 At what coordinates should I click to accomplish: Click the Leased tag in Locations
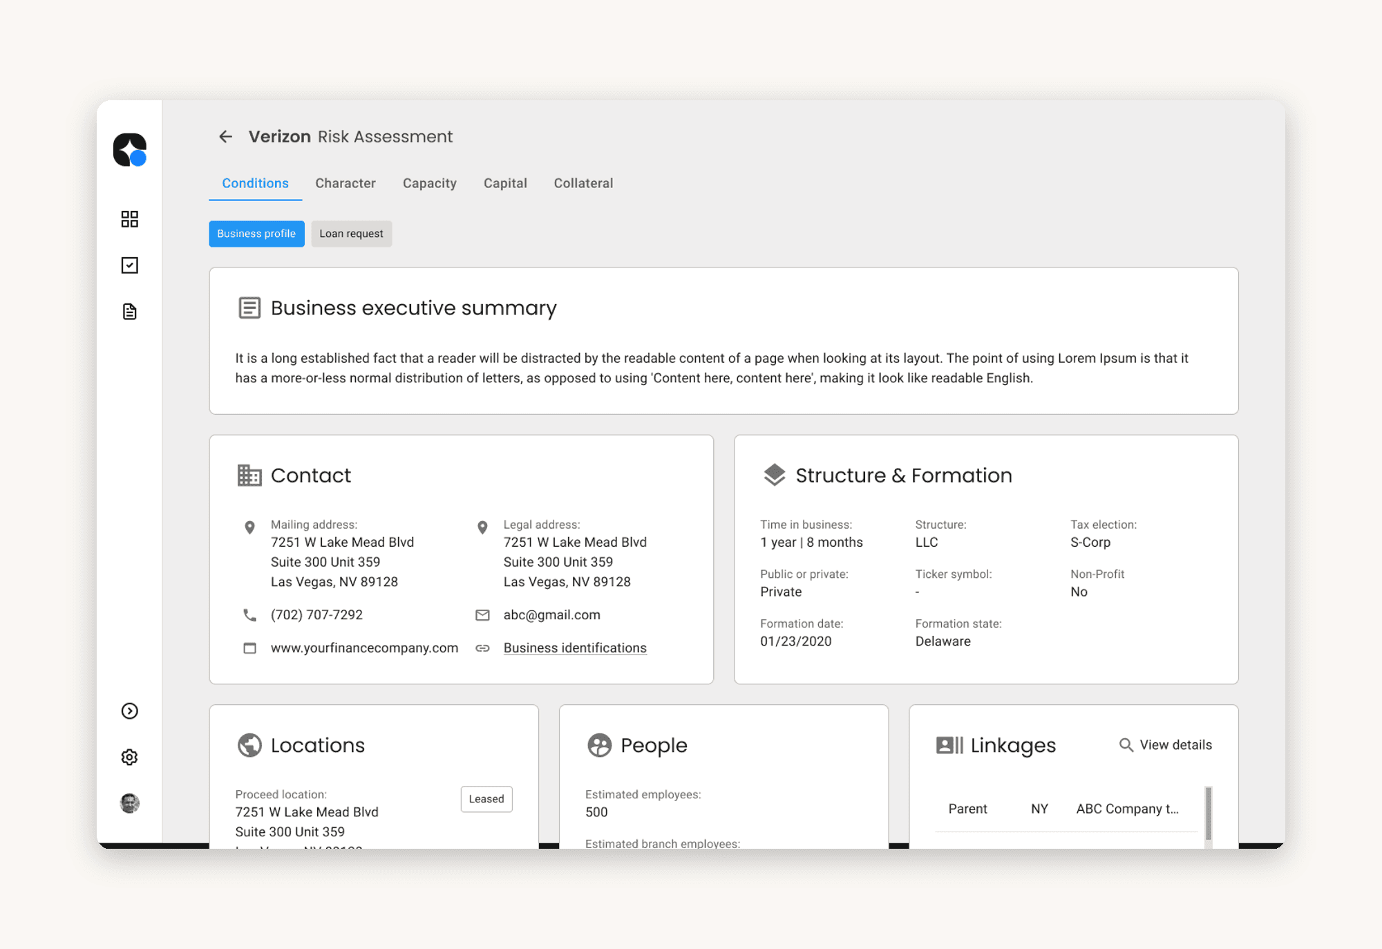point(486,799)
